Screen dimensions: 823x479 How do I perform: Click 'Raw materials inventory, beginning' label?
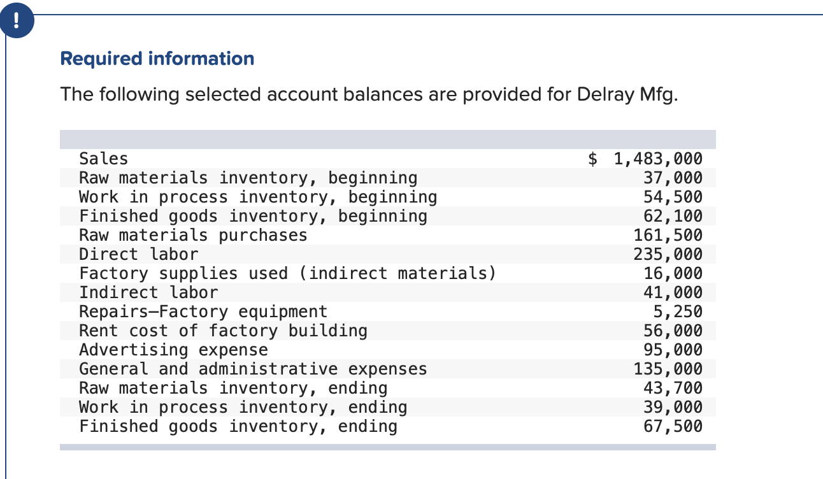(248, 178)
